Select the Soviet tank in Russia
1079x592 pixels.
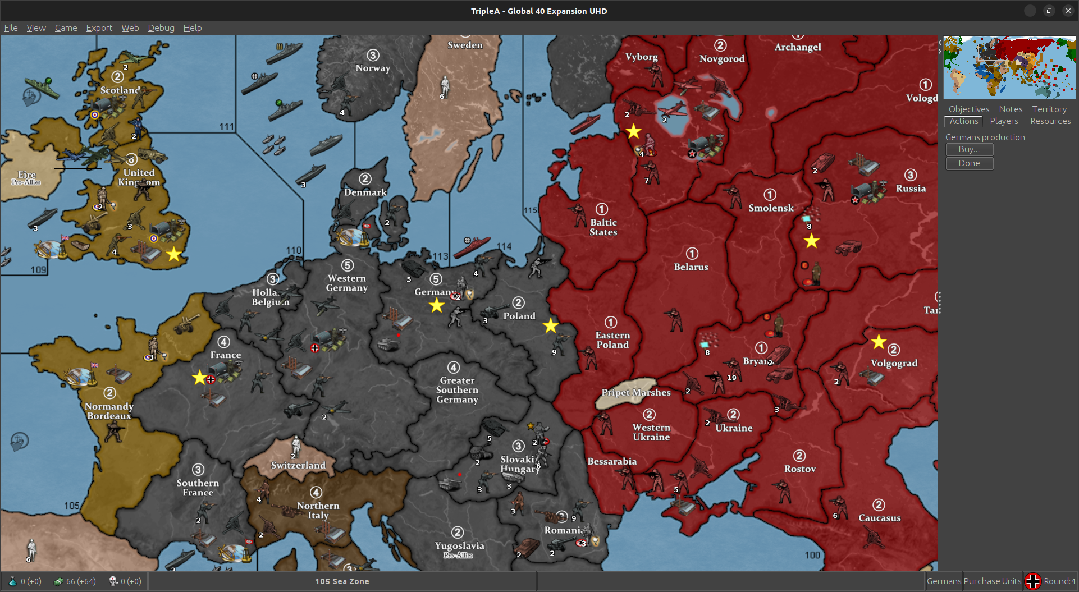tap(823, 163)
